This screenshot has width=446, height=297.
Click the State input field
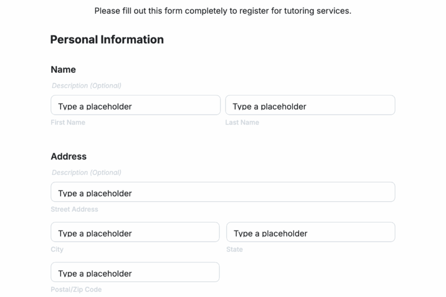point(310,232)
